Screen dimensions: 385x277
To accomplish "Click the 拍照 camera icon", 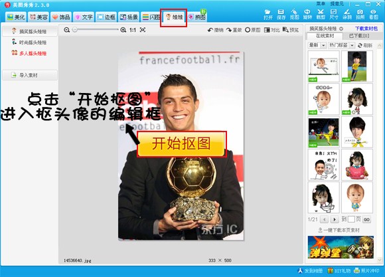I will click(x=360, y=15).
